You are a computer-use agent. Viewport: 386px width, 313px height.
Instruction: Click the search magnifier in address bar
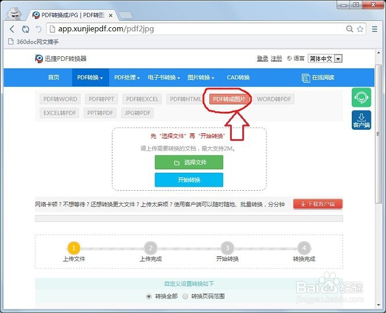(x=349, y=29)
